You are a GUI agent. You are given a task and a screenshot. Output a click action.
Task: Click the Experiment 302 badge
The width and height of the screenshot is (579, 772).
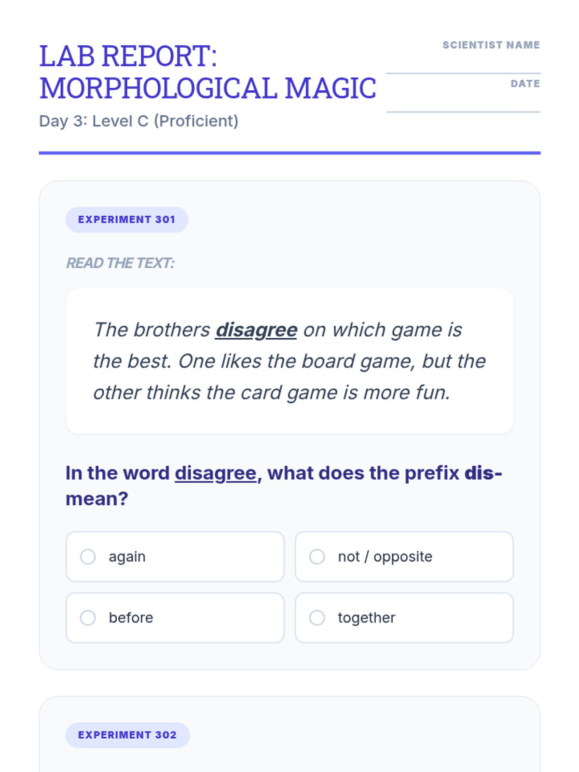pyautogui.click(x=127, y=735)
